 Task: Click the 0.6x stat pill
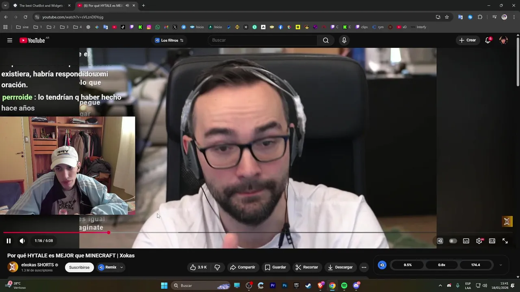[442, 265]
